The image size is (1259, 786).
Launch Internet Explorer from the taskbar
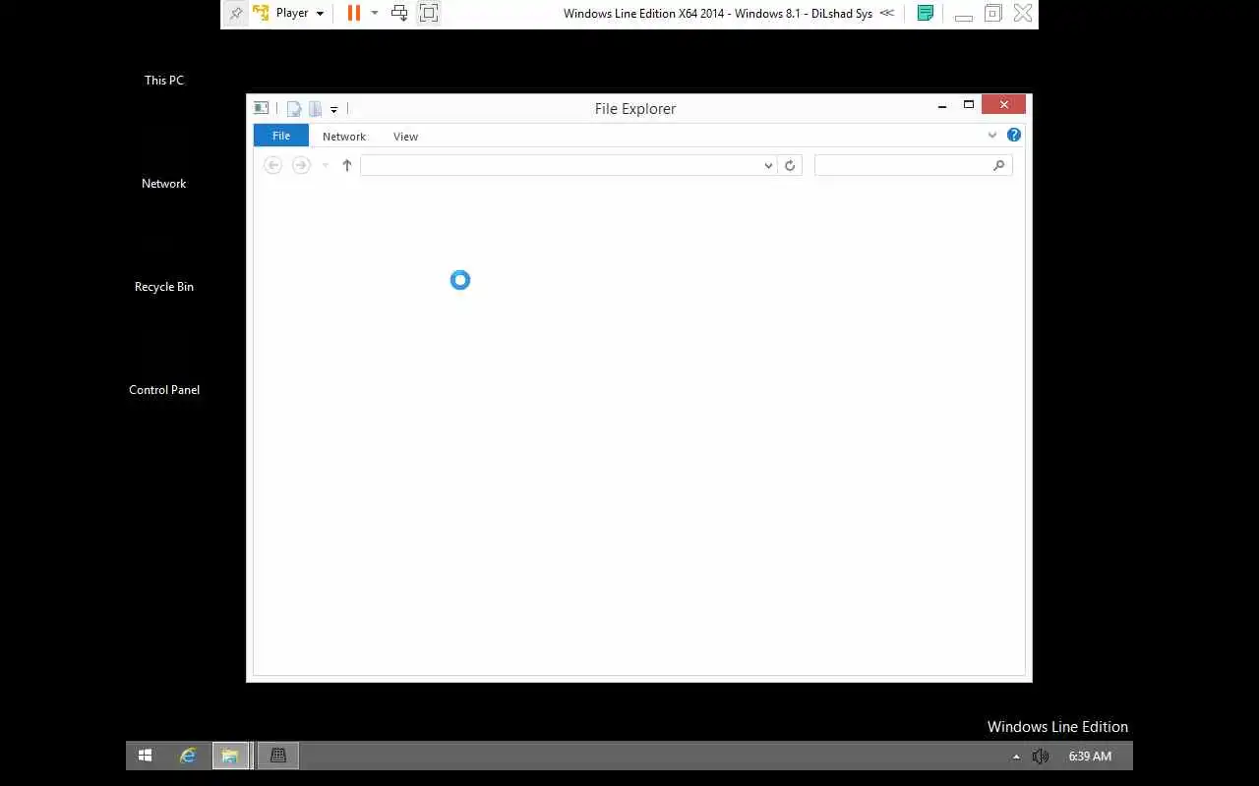tap(188, 756)
